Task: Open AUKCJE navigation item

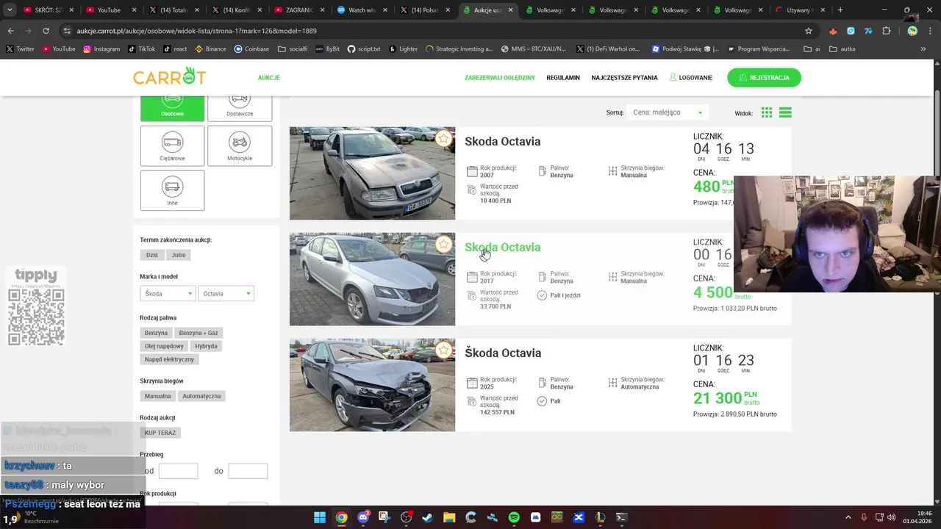Action: pos(269,77)
